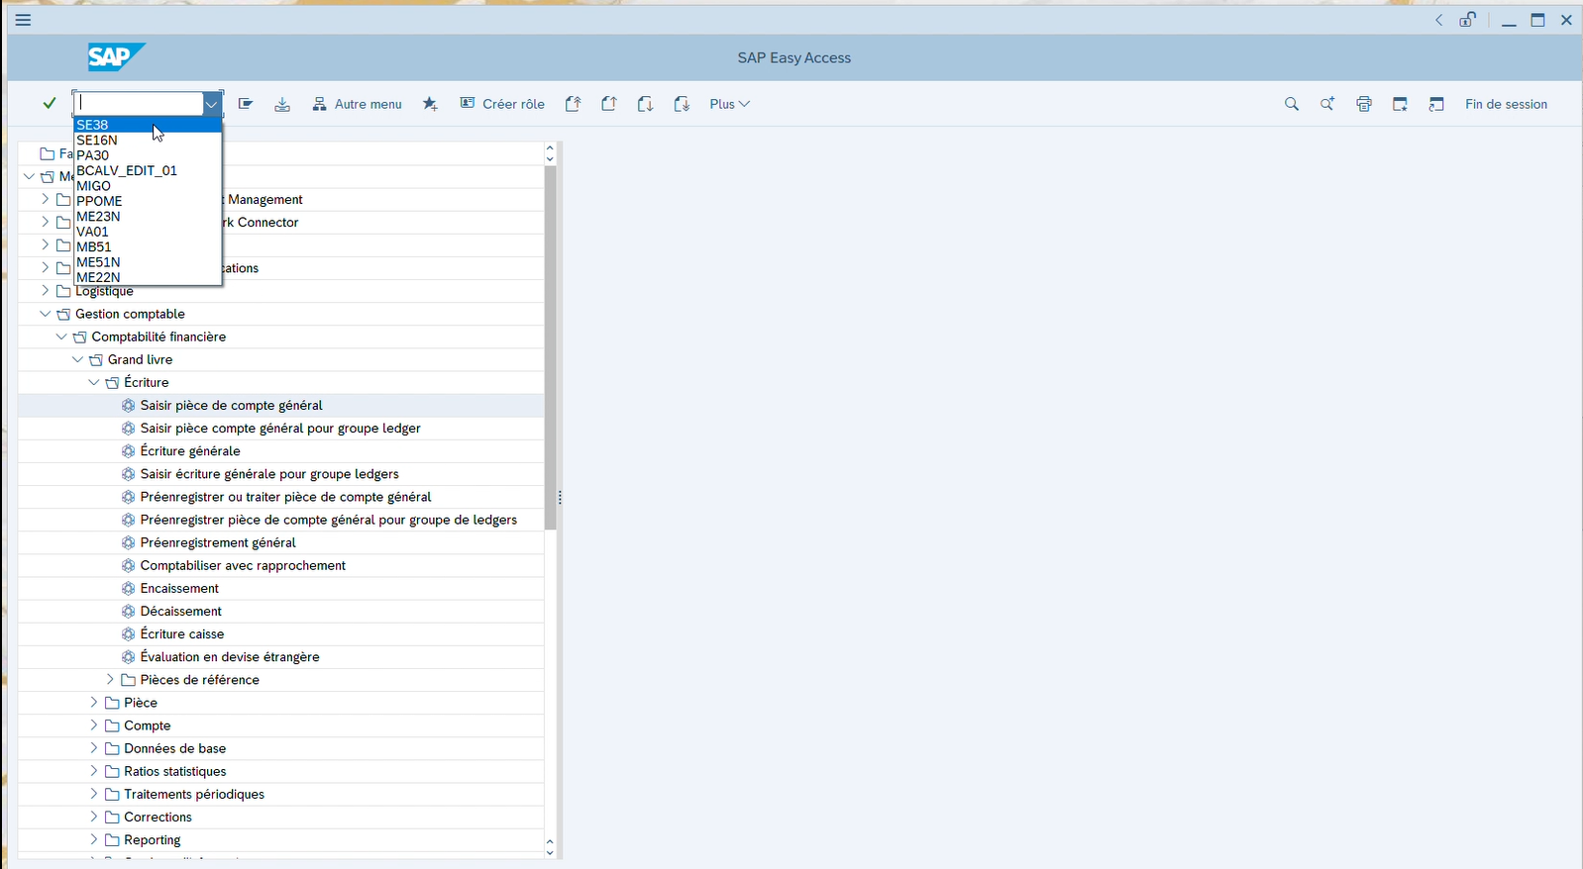Viewport: 1583px width, 869px height.
Task: Select SE16N from command history list
Action: [148, 140]
